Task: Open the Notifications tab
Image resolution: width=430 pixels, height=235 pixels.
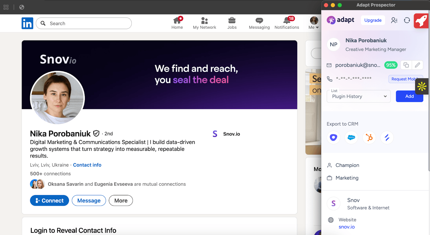Action: 287,23
